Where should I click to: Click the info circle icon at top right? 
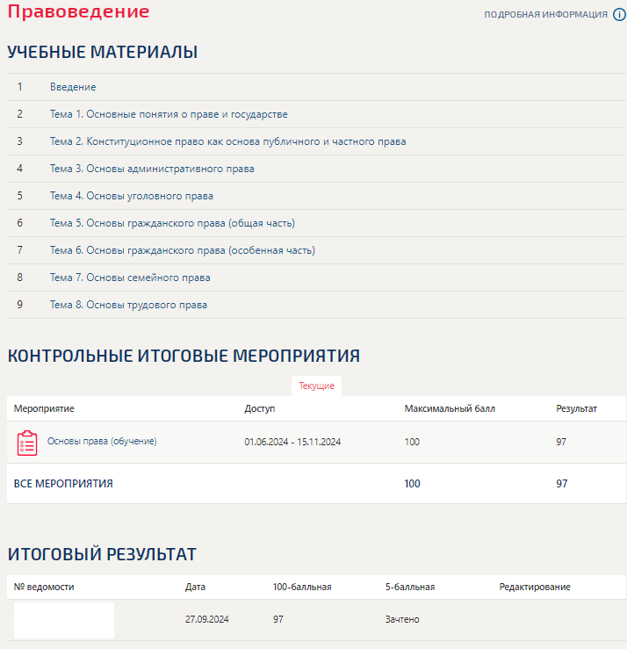pos(619,14)
